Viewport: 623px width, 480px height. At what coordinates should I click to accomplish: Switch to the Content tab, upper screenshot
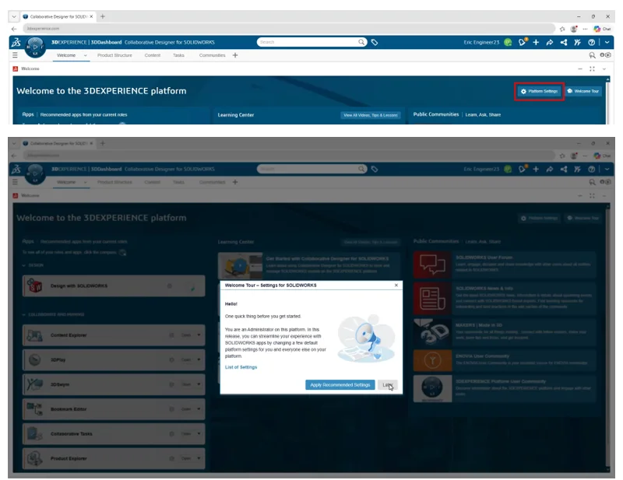152,55
